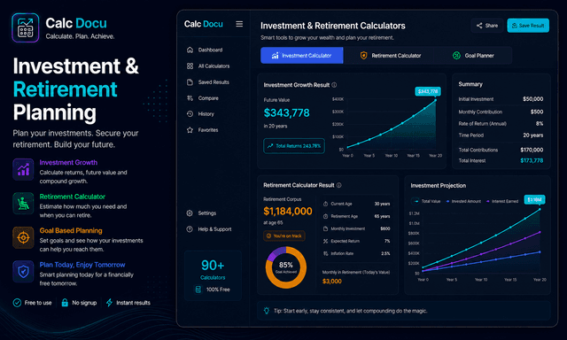Click the Goal Based Planning target icon
The width and height of the screenshot is (567, 340).
(x=23, y=237)
